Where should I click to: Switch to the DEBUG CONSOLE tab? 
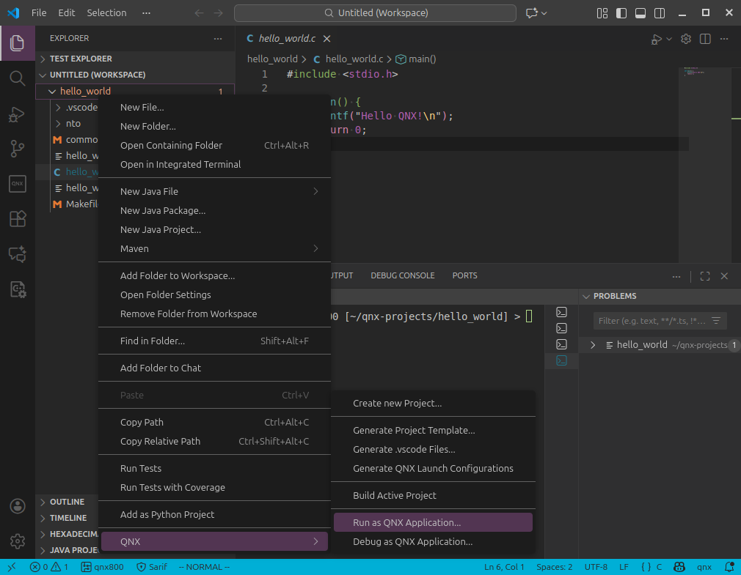coord(402,275)
